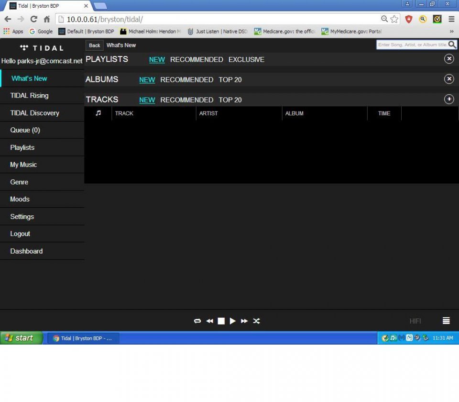Open What's New in sidebar
Screen dimensions: 459x402
pos(42,78)
